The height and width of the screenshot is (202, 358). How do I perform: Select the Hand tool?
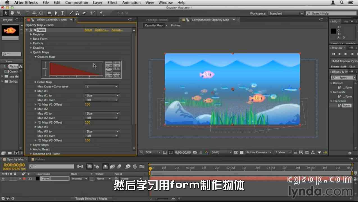12,13
